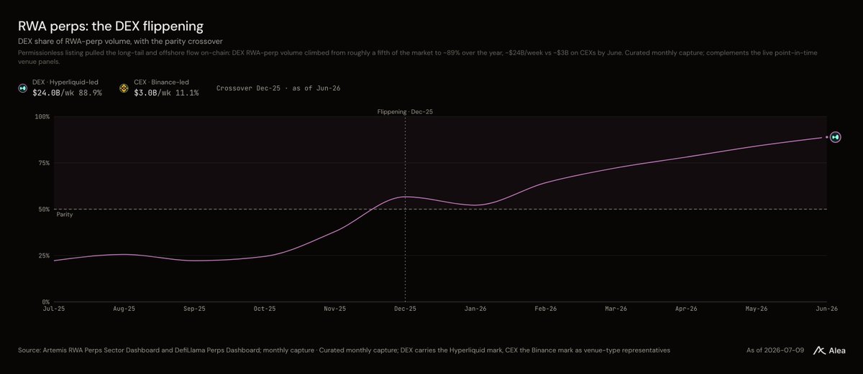Click the Source attribution line at the bottom
Image resolution: width=863 pixels, height=374 pixels.
coord(344,350)
